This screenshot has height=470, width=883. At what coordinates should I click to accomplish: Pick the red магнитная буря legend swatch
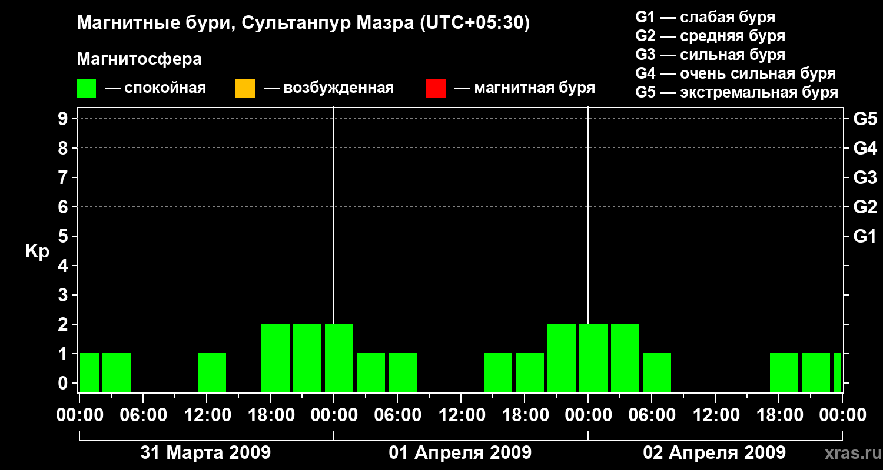436,89
